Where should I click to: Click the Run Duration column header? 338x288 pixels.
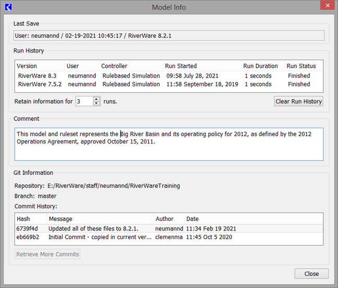(261, 66)
